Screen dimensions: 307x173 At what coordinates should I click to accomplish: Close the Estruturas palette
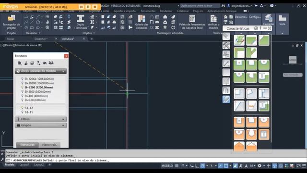66,56
